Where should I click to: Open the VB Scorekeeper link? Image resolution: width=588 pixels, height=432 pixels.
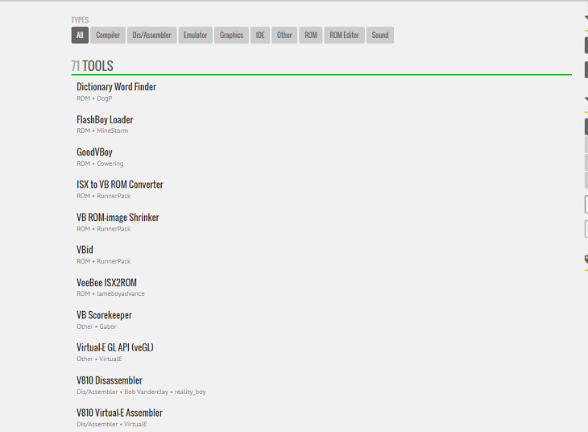coord(104,315)
